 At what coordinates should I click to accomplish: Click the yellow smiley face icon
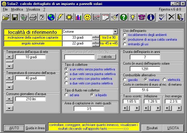coord(87,17)
